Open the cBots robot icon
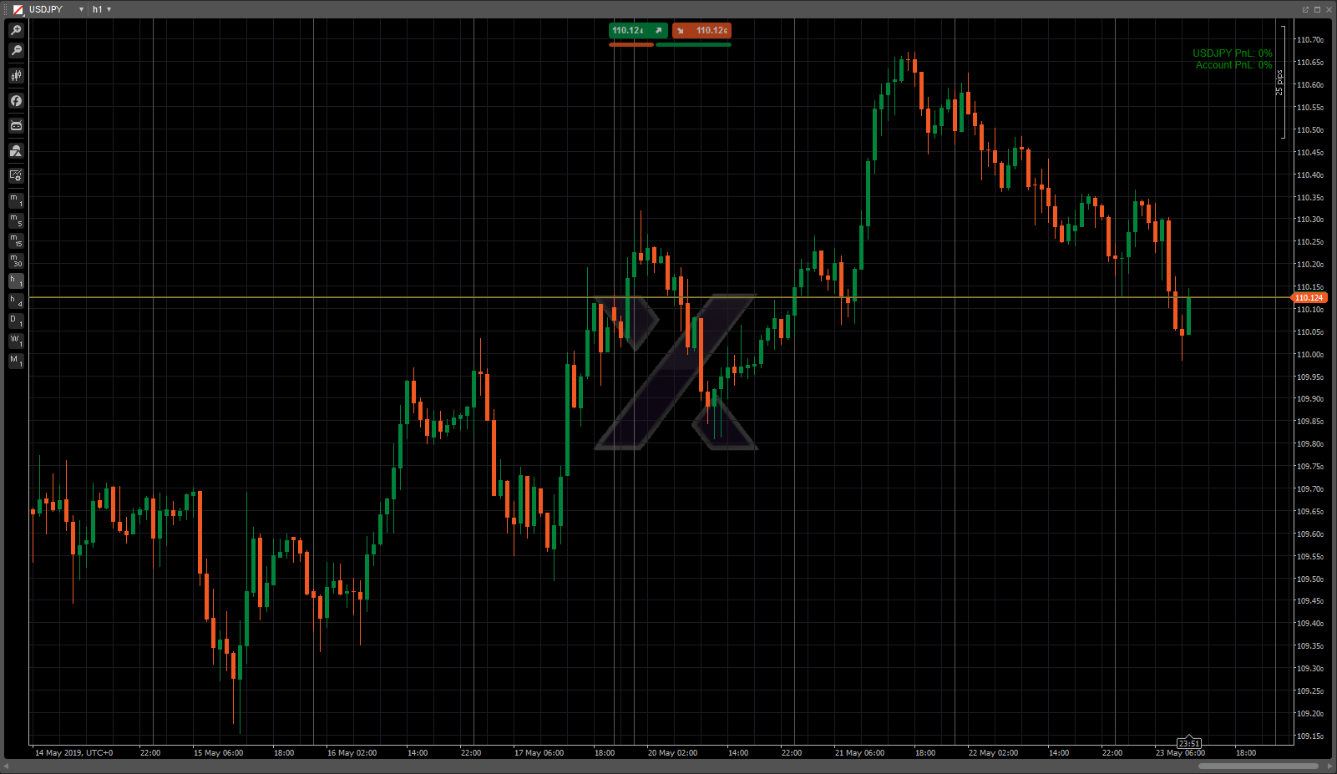 tap(16, 126)
